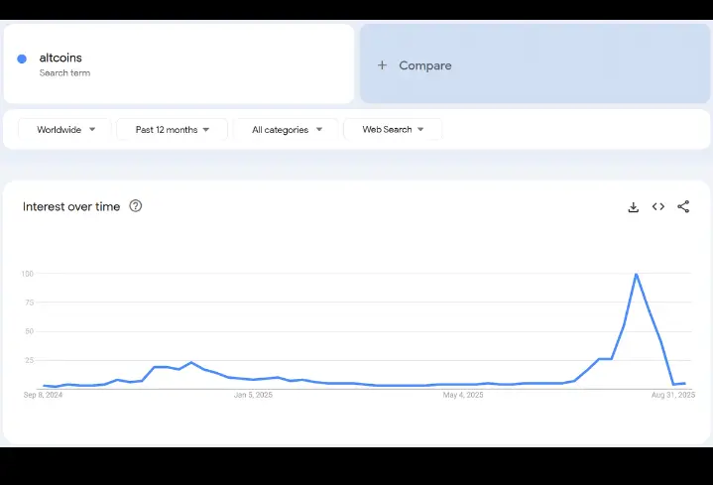The image size is (713, 485).
Task: Download the interest over time data
Action: click(x=633, y=207)
